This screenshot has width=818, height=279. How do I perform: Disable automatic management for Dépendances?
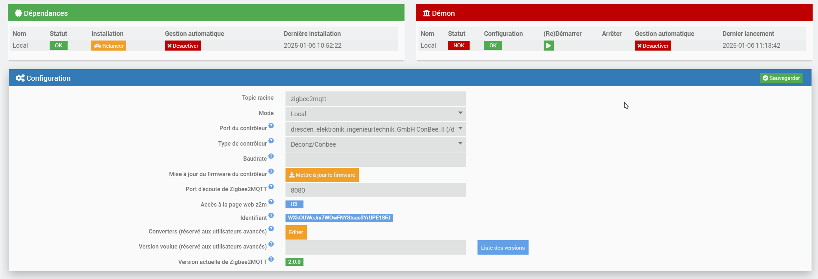tap(183, 46)
